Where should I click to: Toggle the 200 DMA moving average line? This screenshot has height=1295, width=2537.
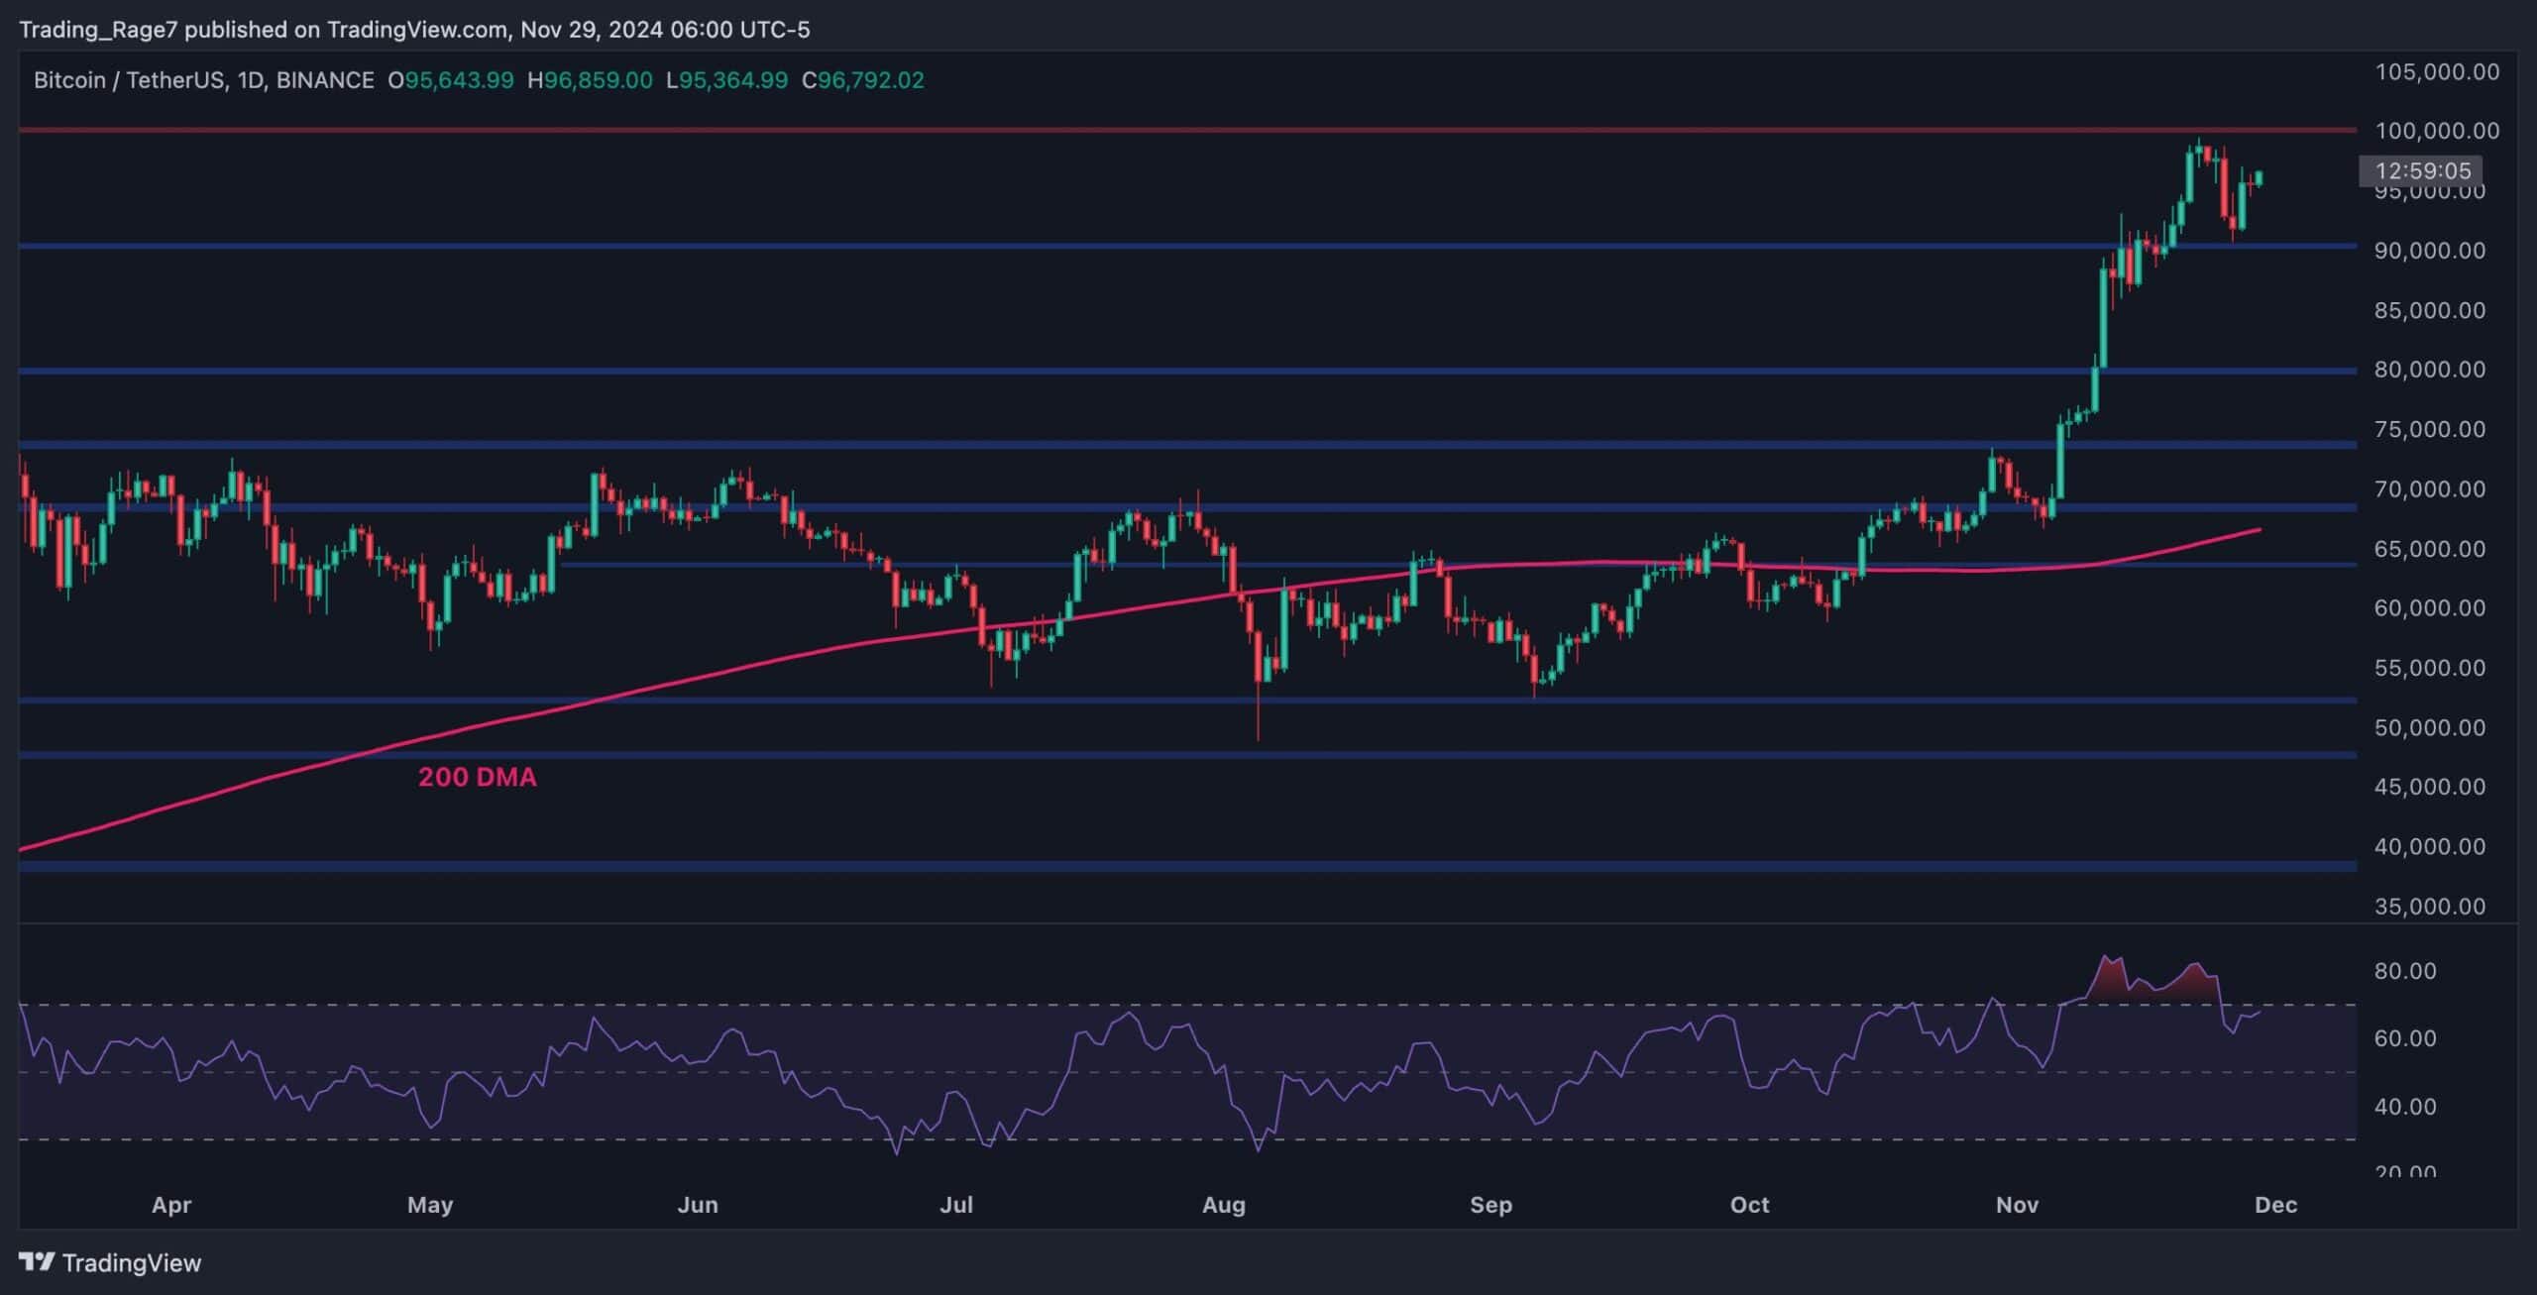pyautogui.click(x=479, y=777)
